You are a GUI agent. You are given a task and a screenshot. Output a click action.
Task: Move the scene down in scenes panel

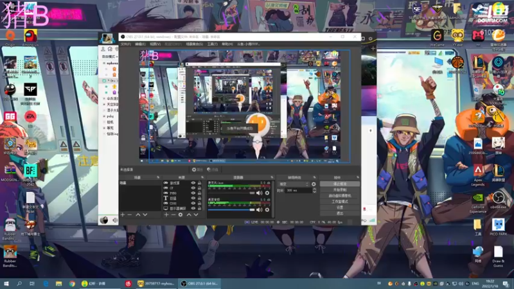click(145, 215)
